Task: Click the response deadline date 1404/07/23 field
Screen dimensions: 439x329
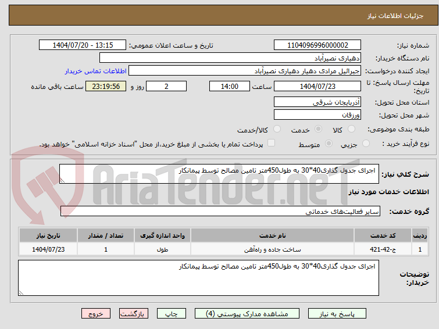Action: [x=317, y=86]
